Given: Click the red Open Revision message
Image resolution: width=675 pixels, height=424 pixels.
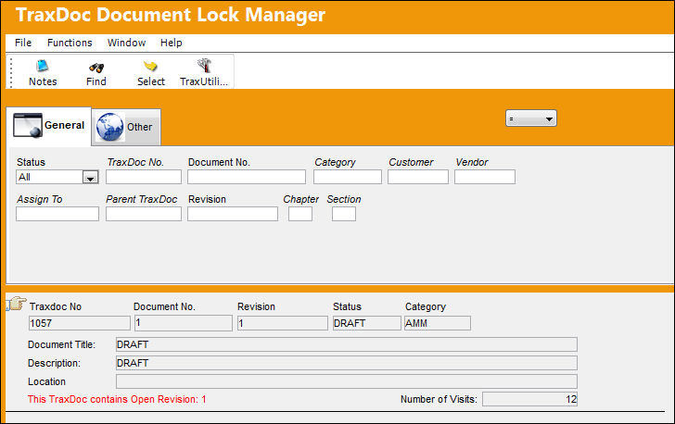Looking at the screenshot, I should click(117, 399).
